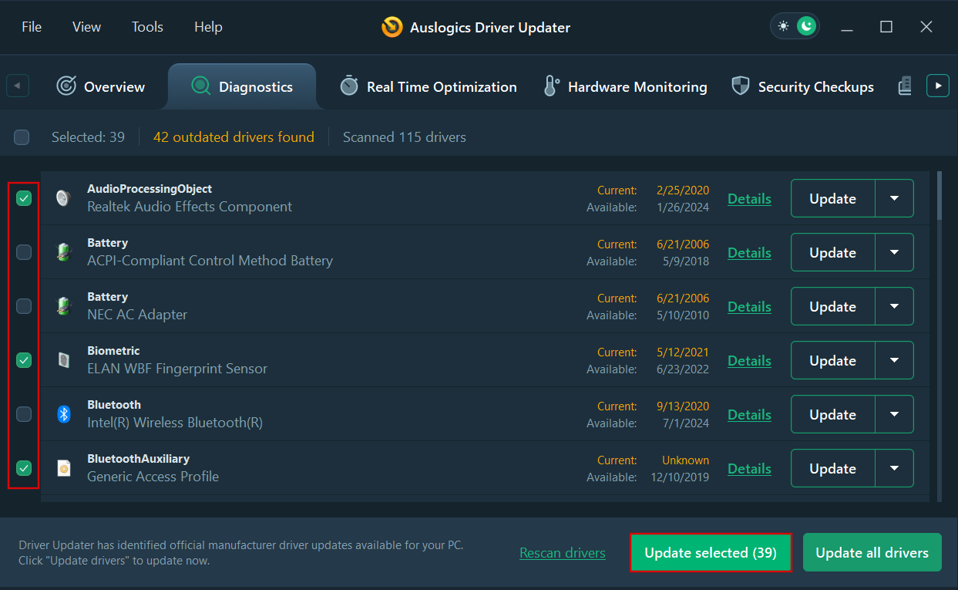Click the Auslogics Driver Updater logo
This screenshot has height=590, width=958.
(392, 26)
